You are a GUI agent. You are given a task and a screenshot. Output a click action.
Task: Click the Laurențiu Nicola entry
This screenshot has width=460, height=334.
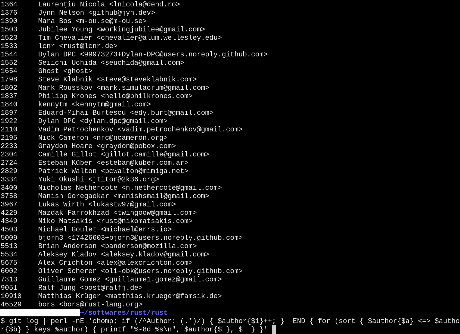point(109,4)
